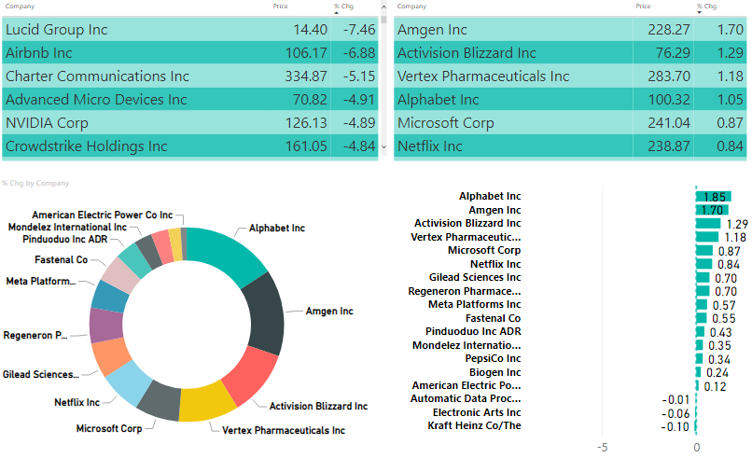Select the teal Alphabet Inc donut slice
Image resolution: width=752 pixels, height=458 pixels.
point(227,252)
